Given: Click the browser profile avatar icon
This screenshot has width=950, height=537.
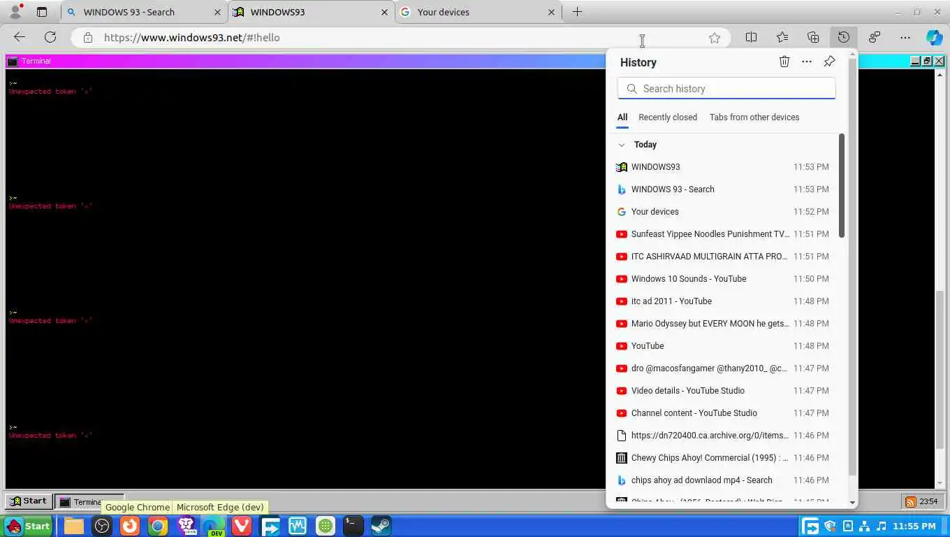Looking at the screenshot, I should coord(15,12).
